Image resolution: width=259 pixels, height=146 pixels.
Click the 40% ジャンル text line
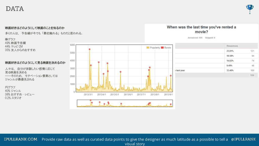click(13, 91)
